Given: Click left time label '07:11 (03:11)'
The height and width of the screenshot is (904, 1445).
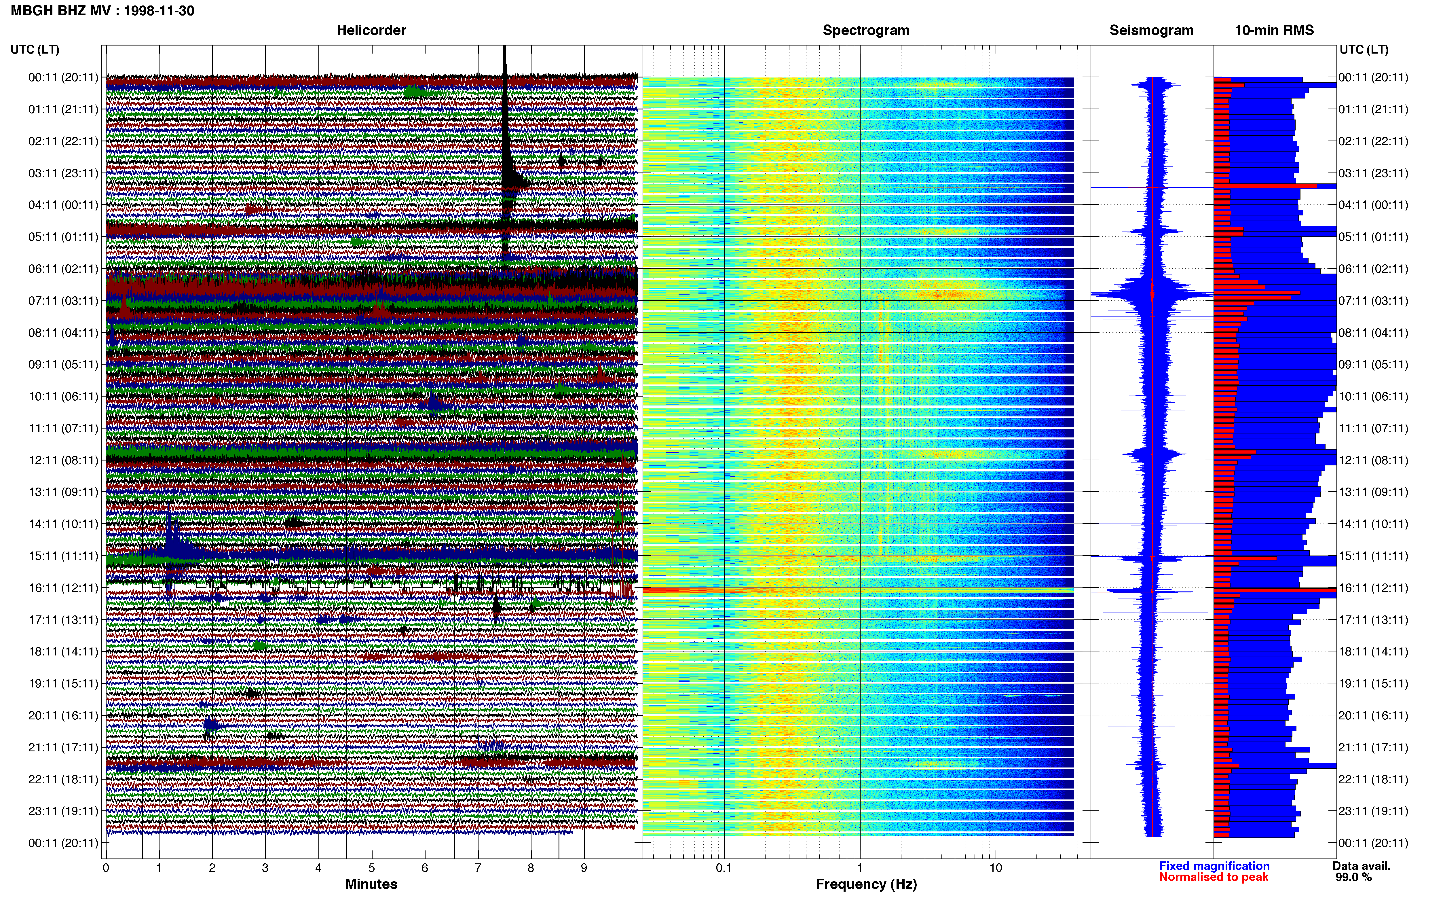Looking at the screenshot, I should [x=63, y=300].
